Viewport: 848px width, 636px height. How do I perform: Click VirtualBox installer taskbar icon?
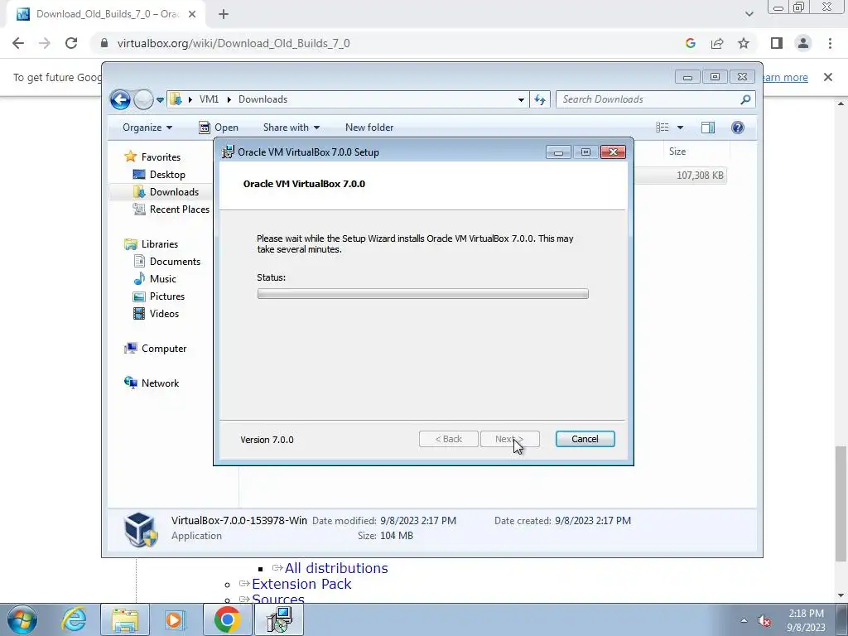click(280, 619)
